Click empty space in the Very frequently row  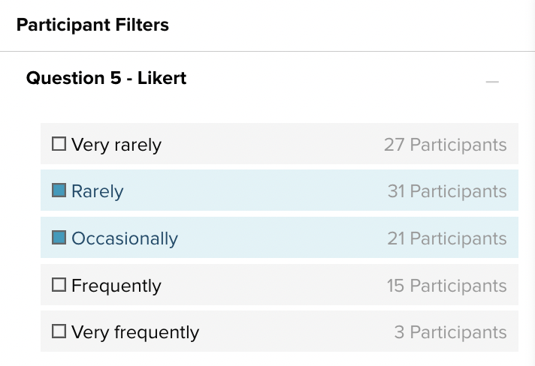[x=293, y=332]
